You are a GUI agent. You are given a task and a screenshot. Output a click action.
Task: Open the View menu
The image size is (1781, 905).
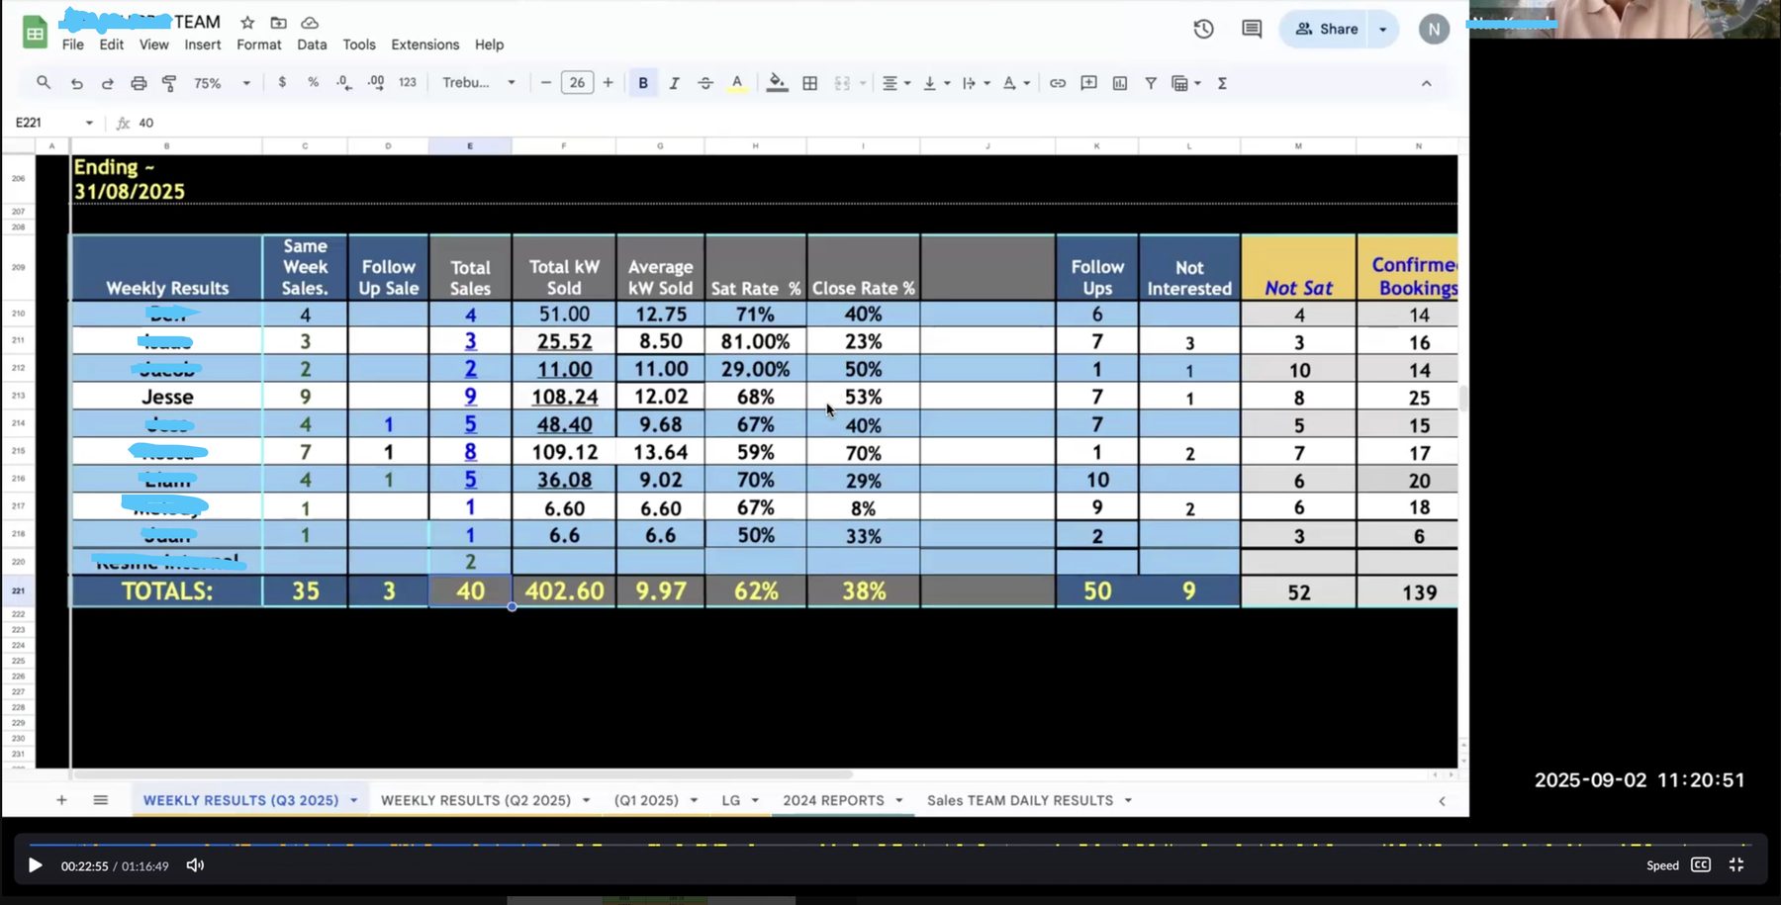pos(153,45)
